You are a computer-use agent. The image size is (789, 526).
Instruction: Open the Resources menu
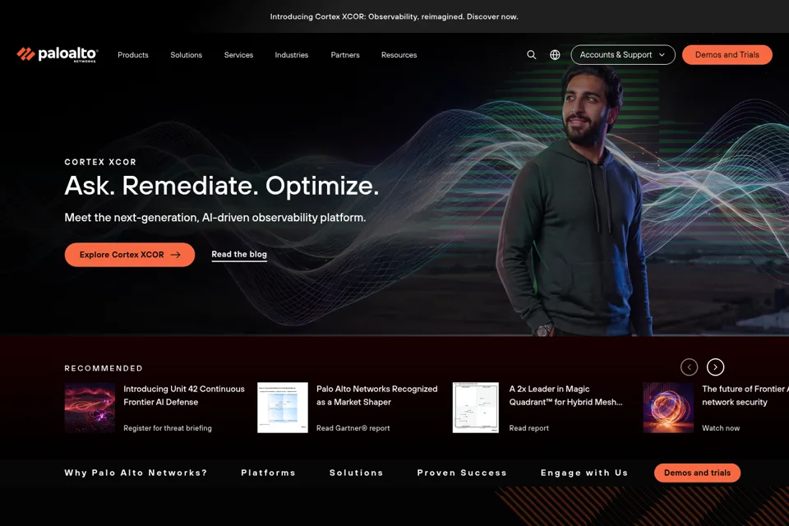(x=399, y=55)
